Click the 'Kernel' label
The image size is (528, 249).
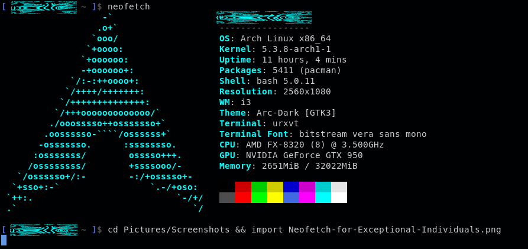tap(235, 49)
